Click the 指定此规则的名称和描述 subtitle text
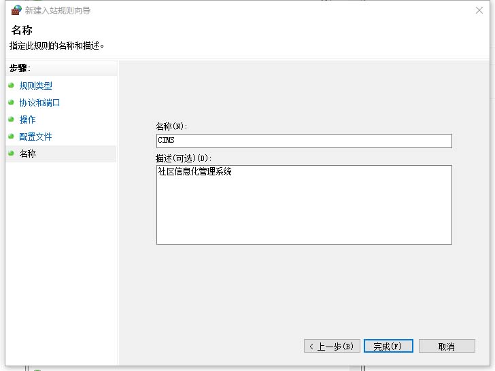Image resolution: width=495 pixels, height=371 pixels. pos(56,46)
